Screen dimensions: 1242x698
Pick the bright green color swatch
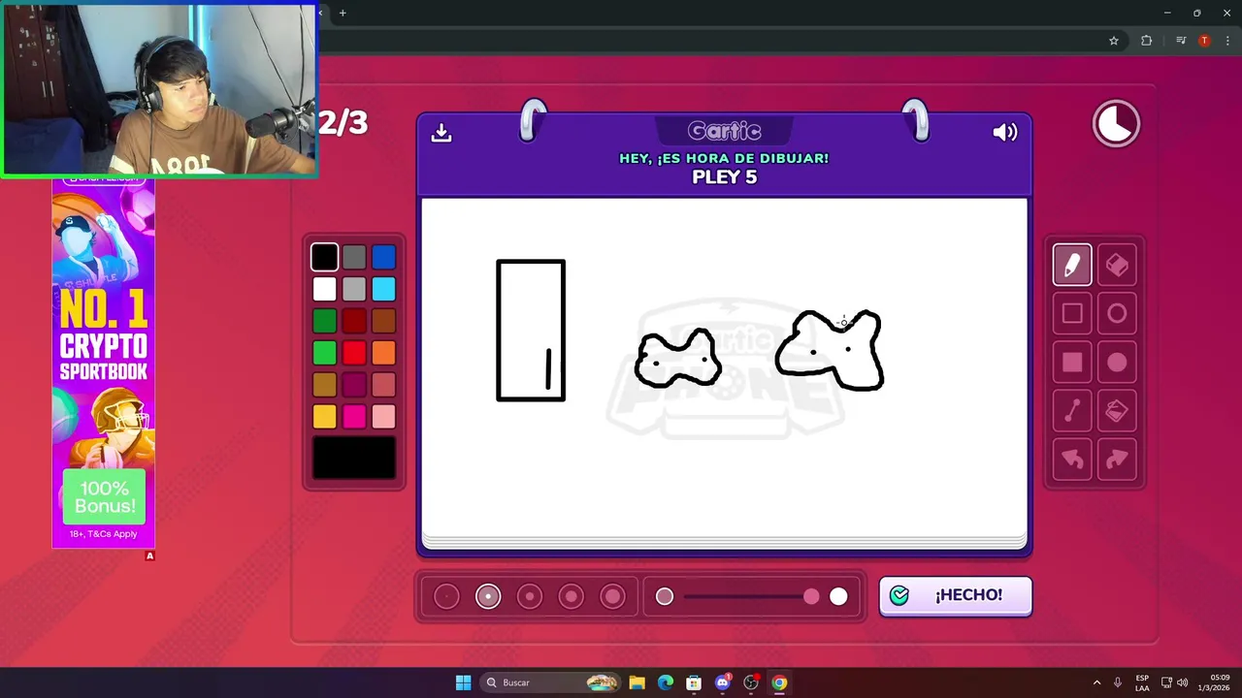point(325,353)
